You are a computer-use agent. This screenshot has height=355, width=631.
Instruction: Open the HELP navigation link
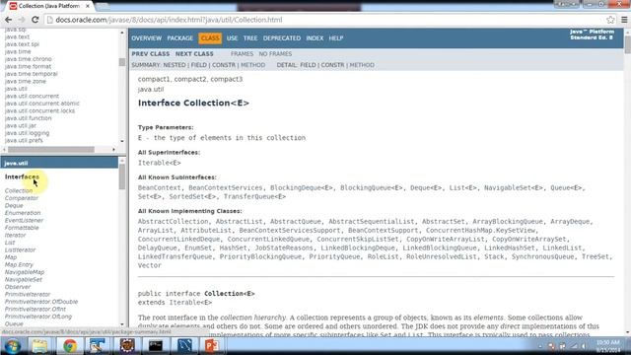click(335, 38)
